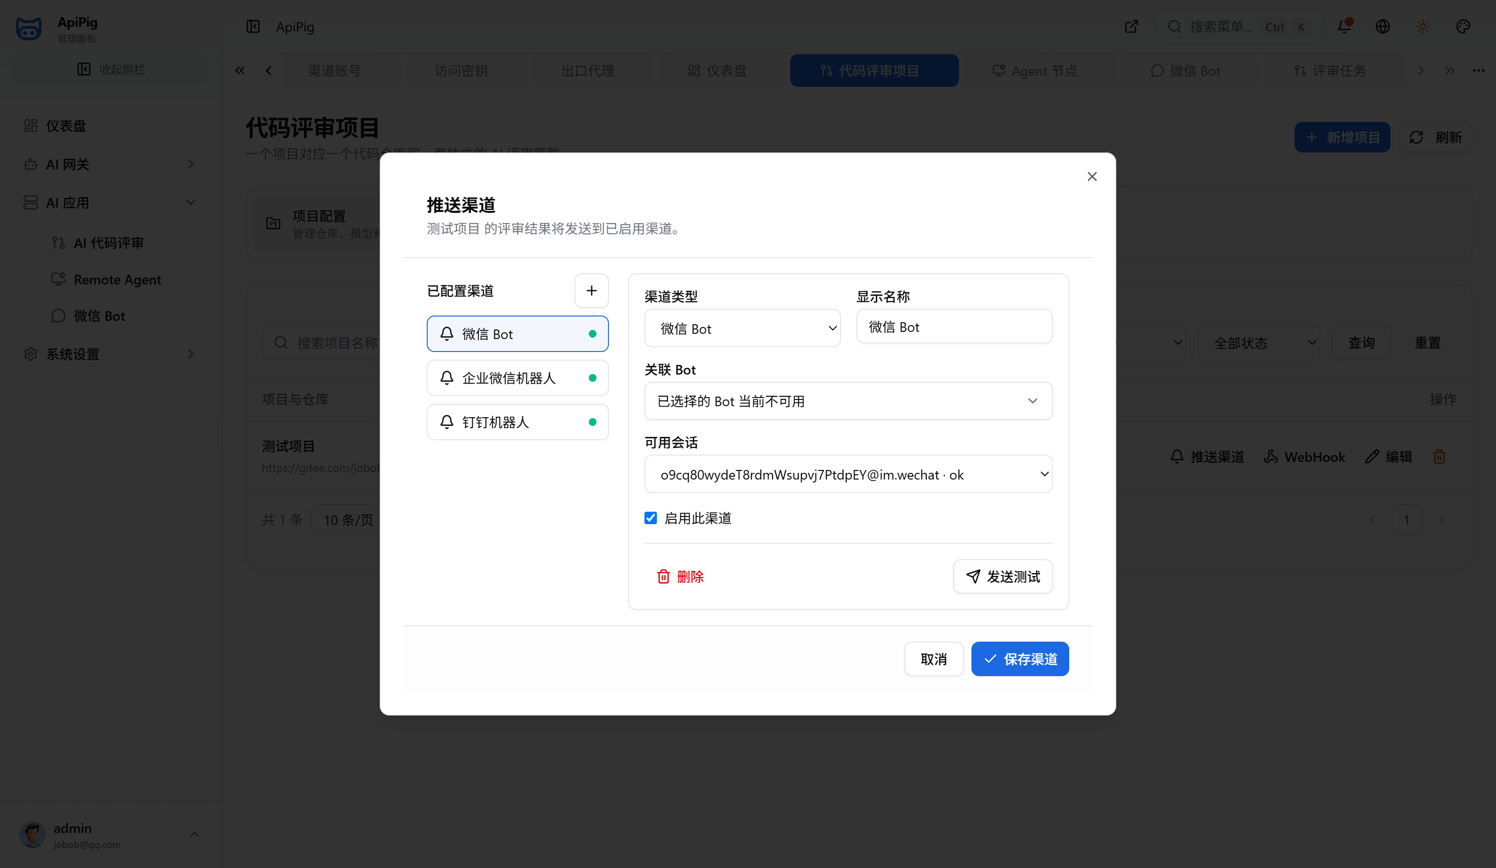Open the 渠道类型 dropdown
This screenshot has width=1496, height=868.
coord(742,328)
